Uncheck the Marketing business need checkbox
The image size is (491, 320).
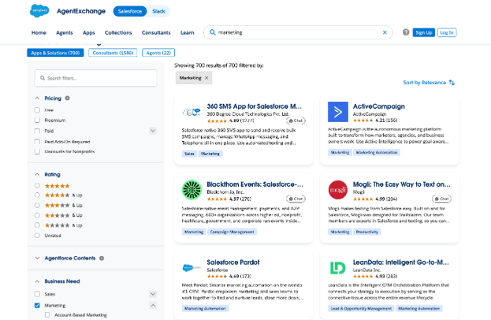tap(37, 305)
